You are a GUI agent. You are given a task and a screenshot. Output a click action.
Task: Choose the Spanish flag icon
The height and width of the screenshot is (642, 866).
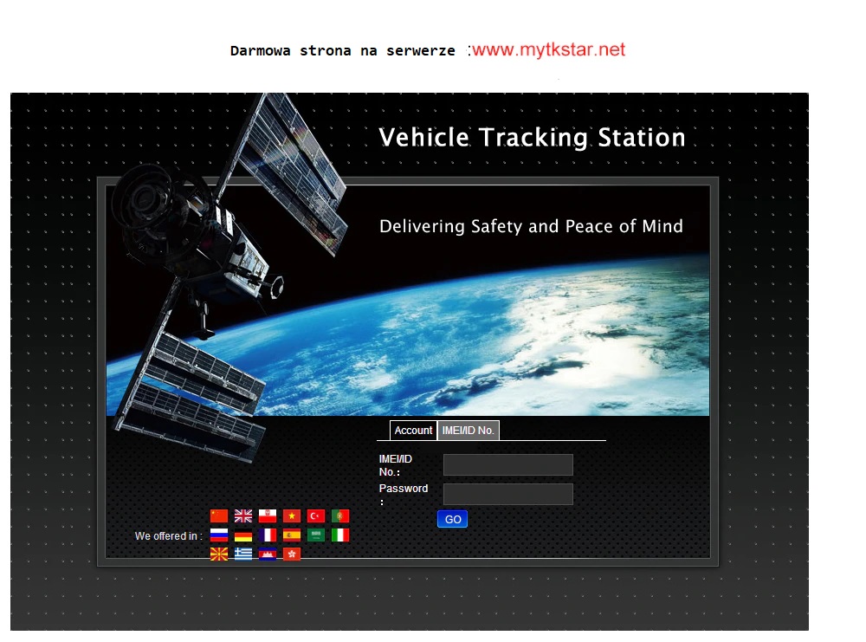(x=292, y=535)
